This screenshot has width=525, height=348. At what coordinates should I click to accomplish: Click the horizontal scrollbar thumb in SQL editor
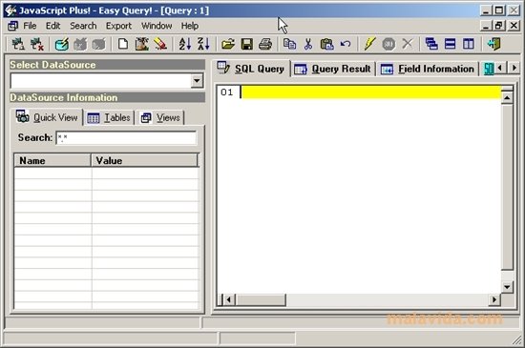[x=261, y=299]
